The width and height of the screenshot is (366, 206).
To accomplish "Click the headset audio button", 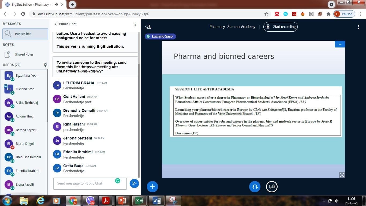I will pyautogui.click(x=255, y=187).
